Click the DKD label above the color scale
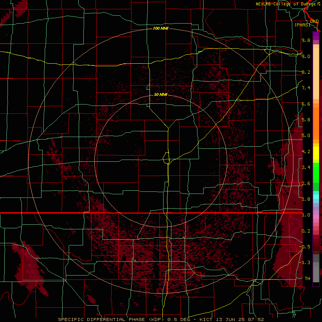The height and width of the screenshot is (322, 322). [x=314, y=21]
